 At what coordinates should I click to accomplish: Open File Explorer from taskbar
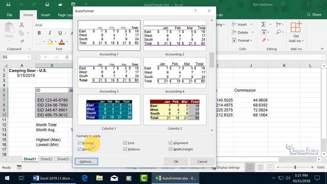99,178
